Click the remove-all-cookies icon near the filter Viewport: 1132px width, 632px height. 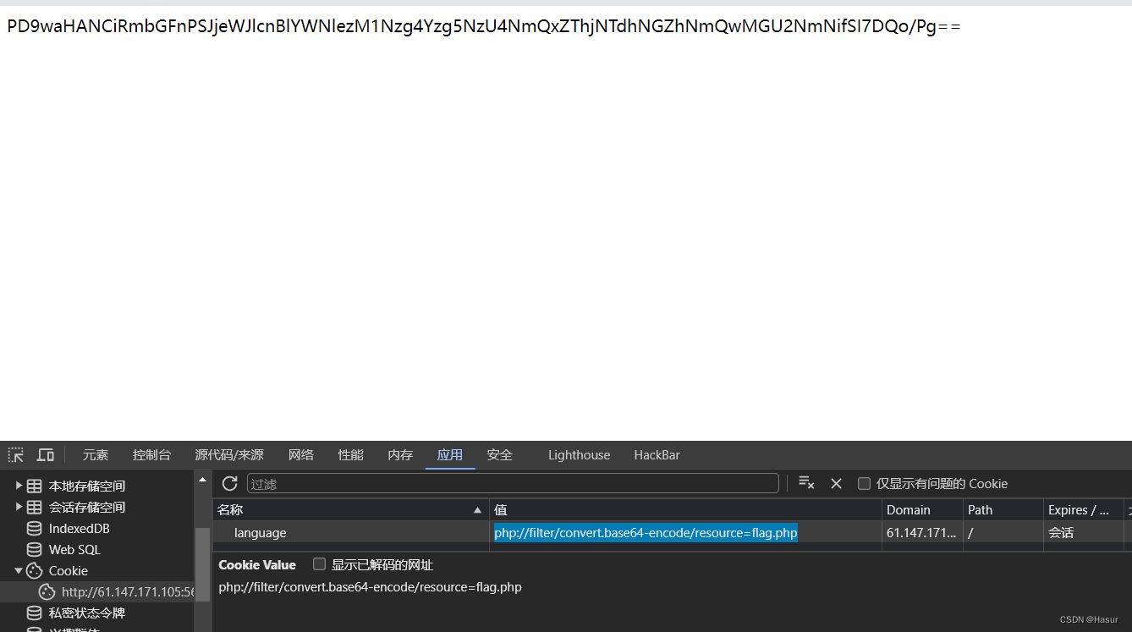point(805,483)
